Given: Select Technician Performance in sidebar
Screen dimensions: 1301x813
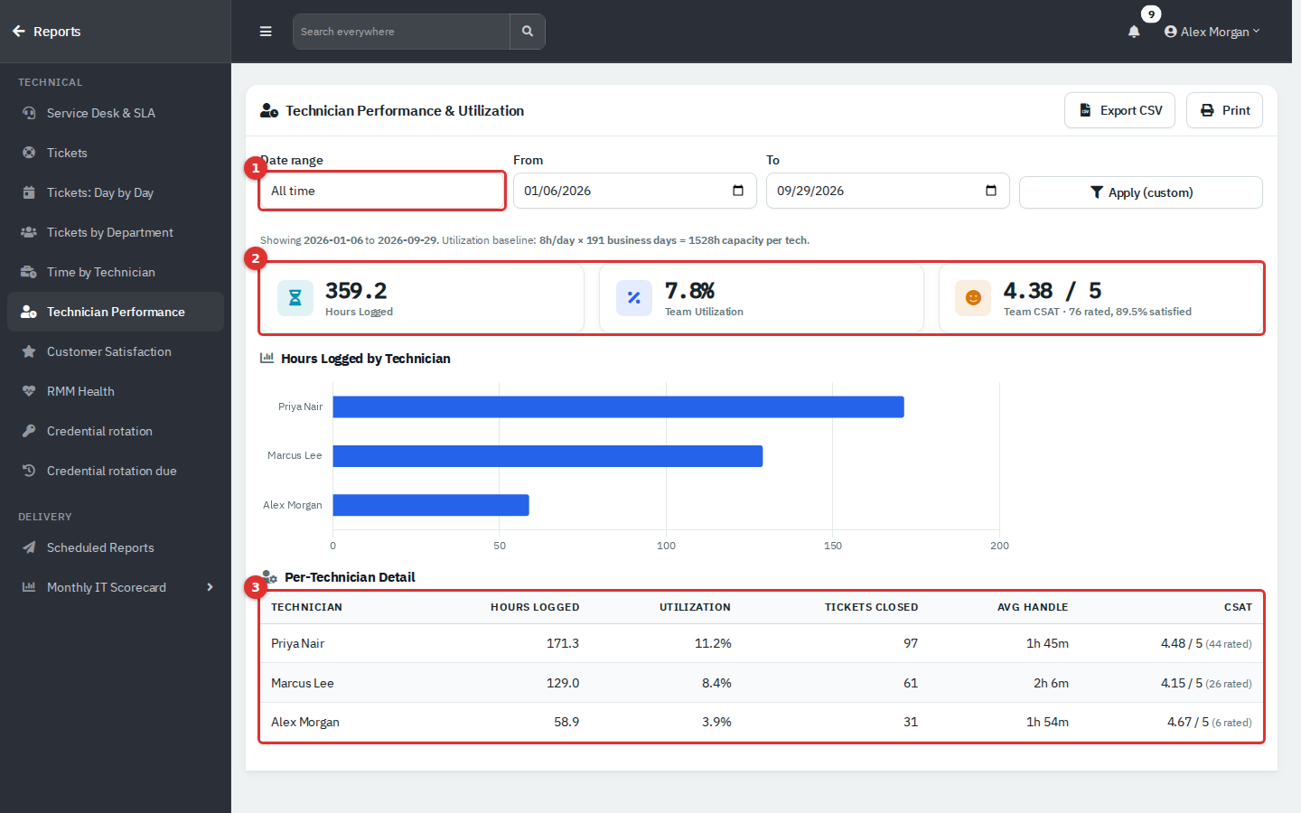Looking at the screenshot, I should (x=116, y=312).
